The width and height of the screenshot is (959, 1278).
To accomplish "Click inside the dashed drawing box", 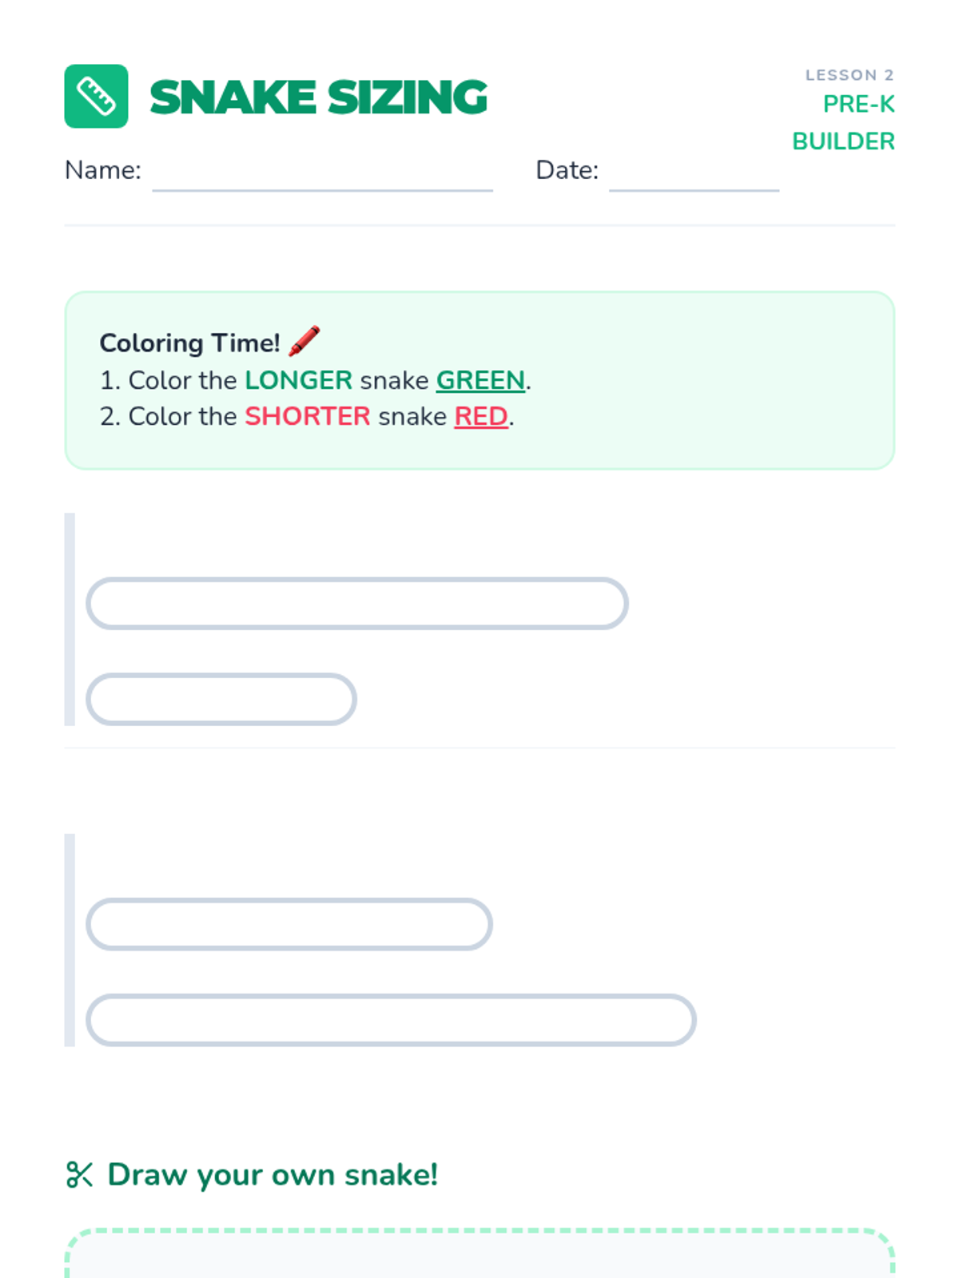I will click(479, 1258).
